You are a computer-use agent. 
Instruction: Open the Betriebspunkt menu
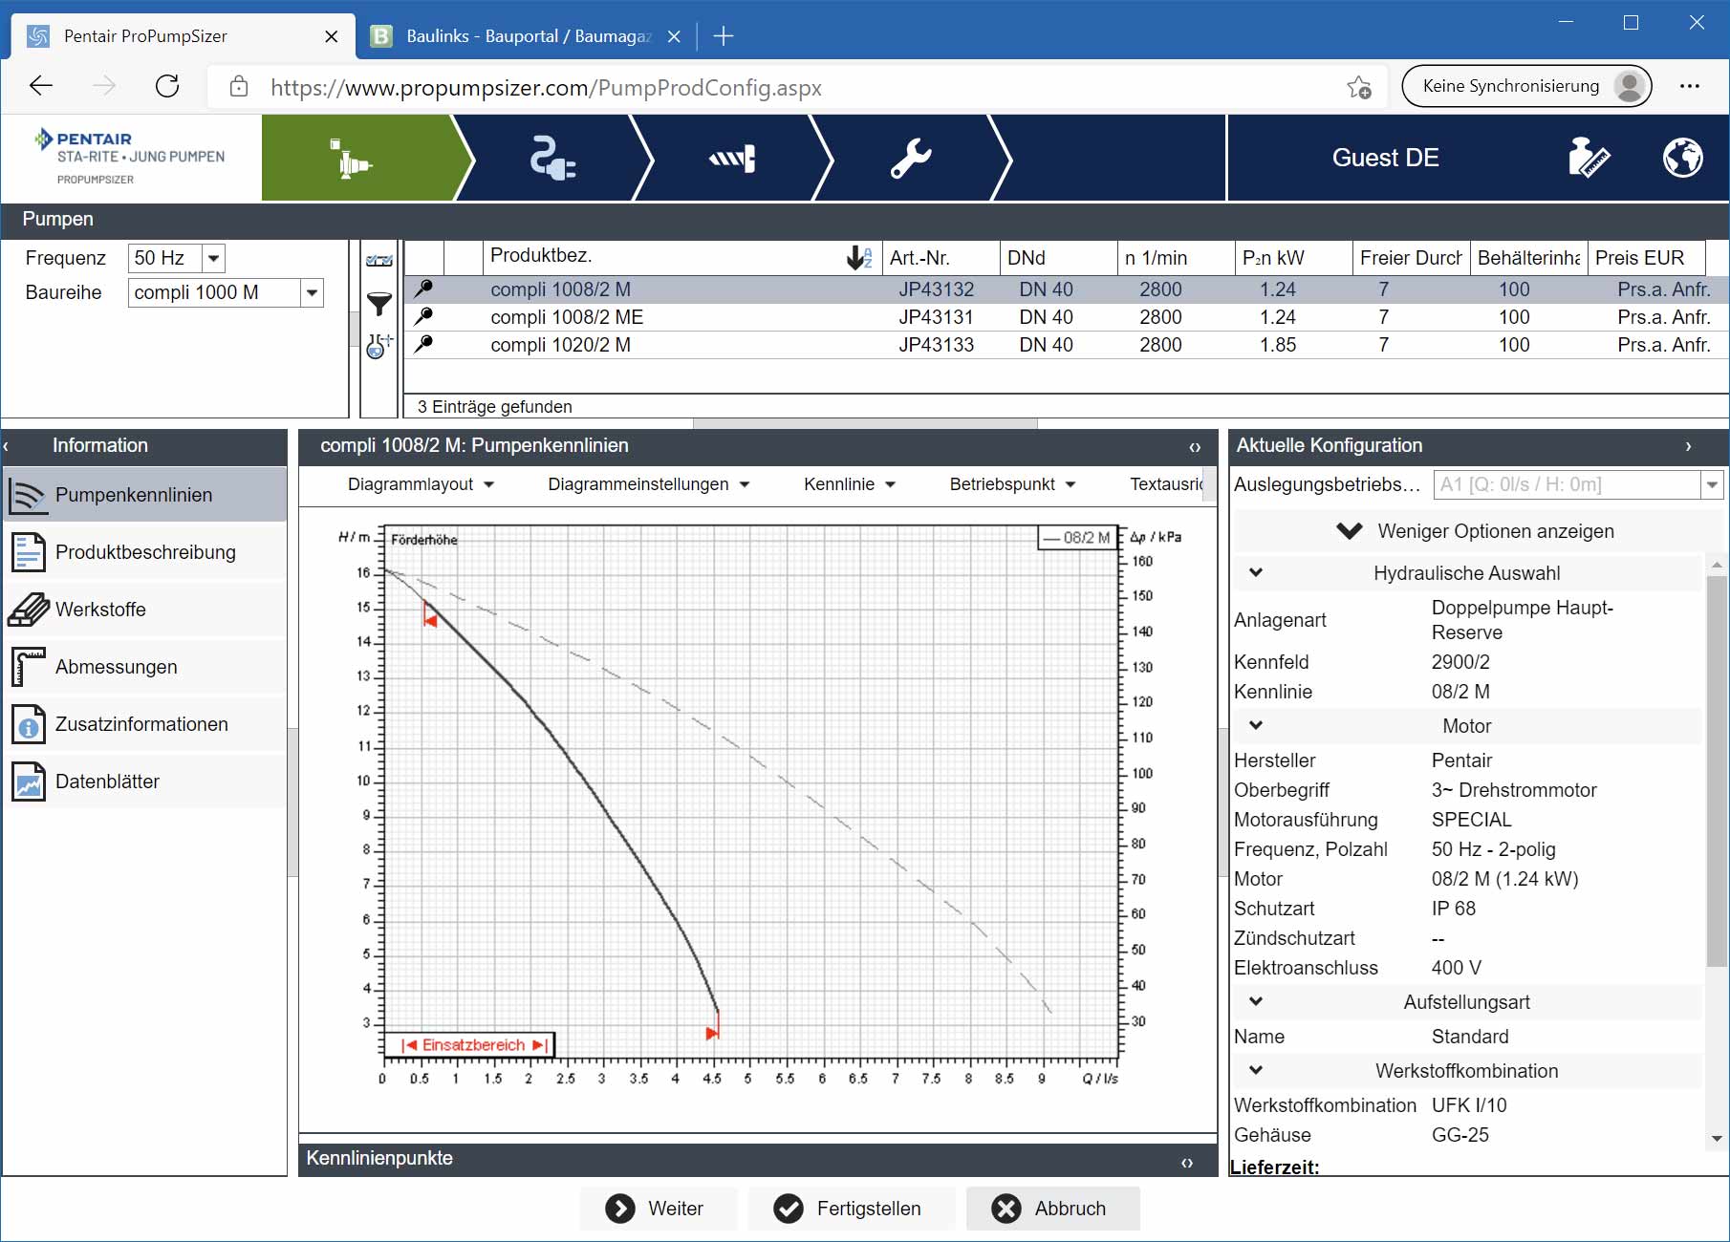click(1012, 484)
